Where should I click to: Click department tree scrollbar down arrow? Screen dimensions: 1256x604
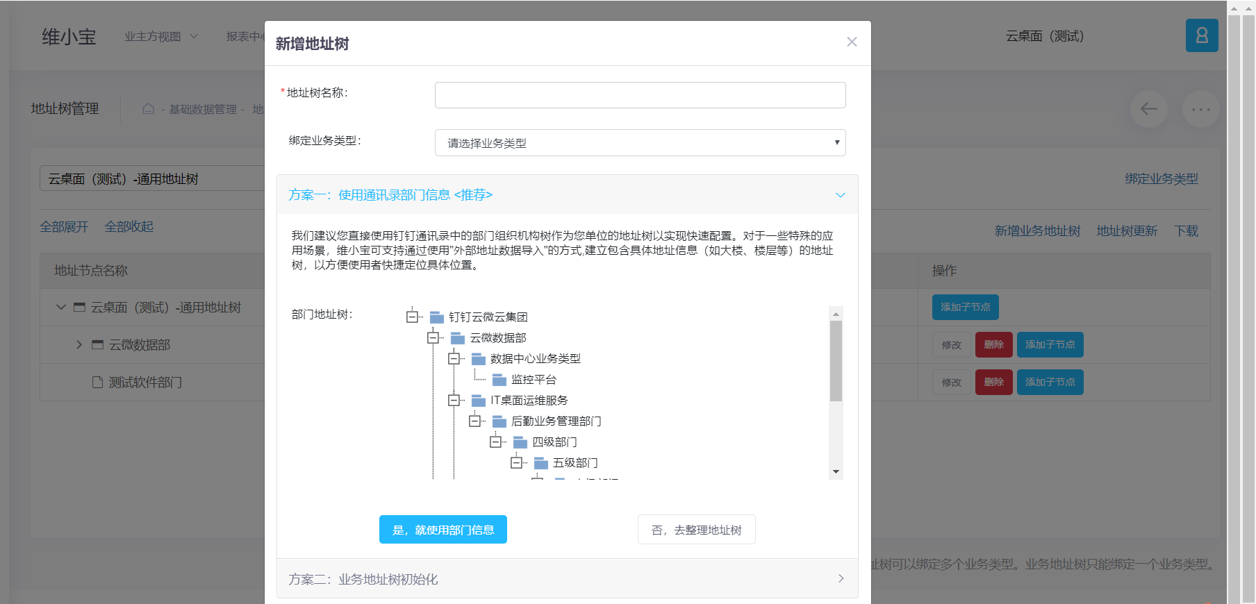click(x=836, y=472)
